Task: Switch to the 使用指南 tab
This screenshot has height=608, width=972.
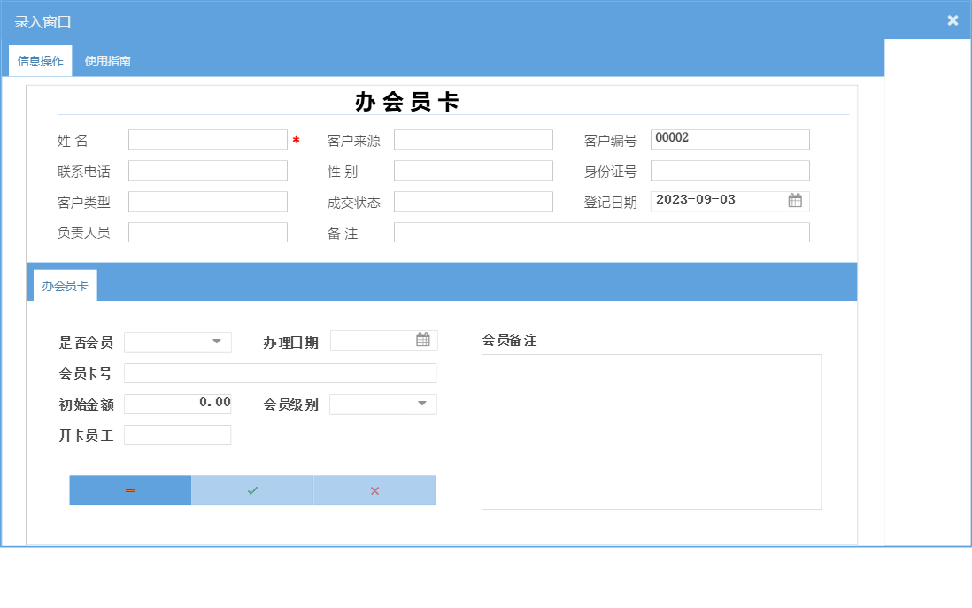Action: pyautogui.click(x=105, y=60)
